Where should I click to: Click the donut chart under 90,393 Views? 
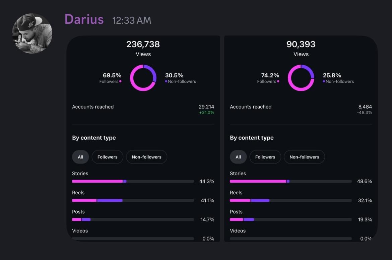[301, 78]
